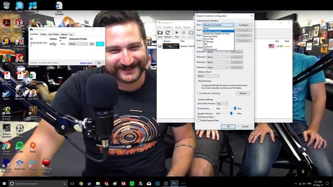The height and width of the screenshot is (187, 333).
Task: Click the Open toolbar icon in Dolphin
Action: click(x=160, y=34)
